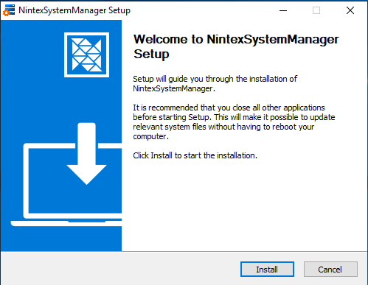Click blank white area below instructions
This screenshot has width=368, height=285.
(x=243, y=206)
